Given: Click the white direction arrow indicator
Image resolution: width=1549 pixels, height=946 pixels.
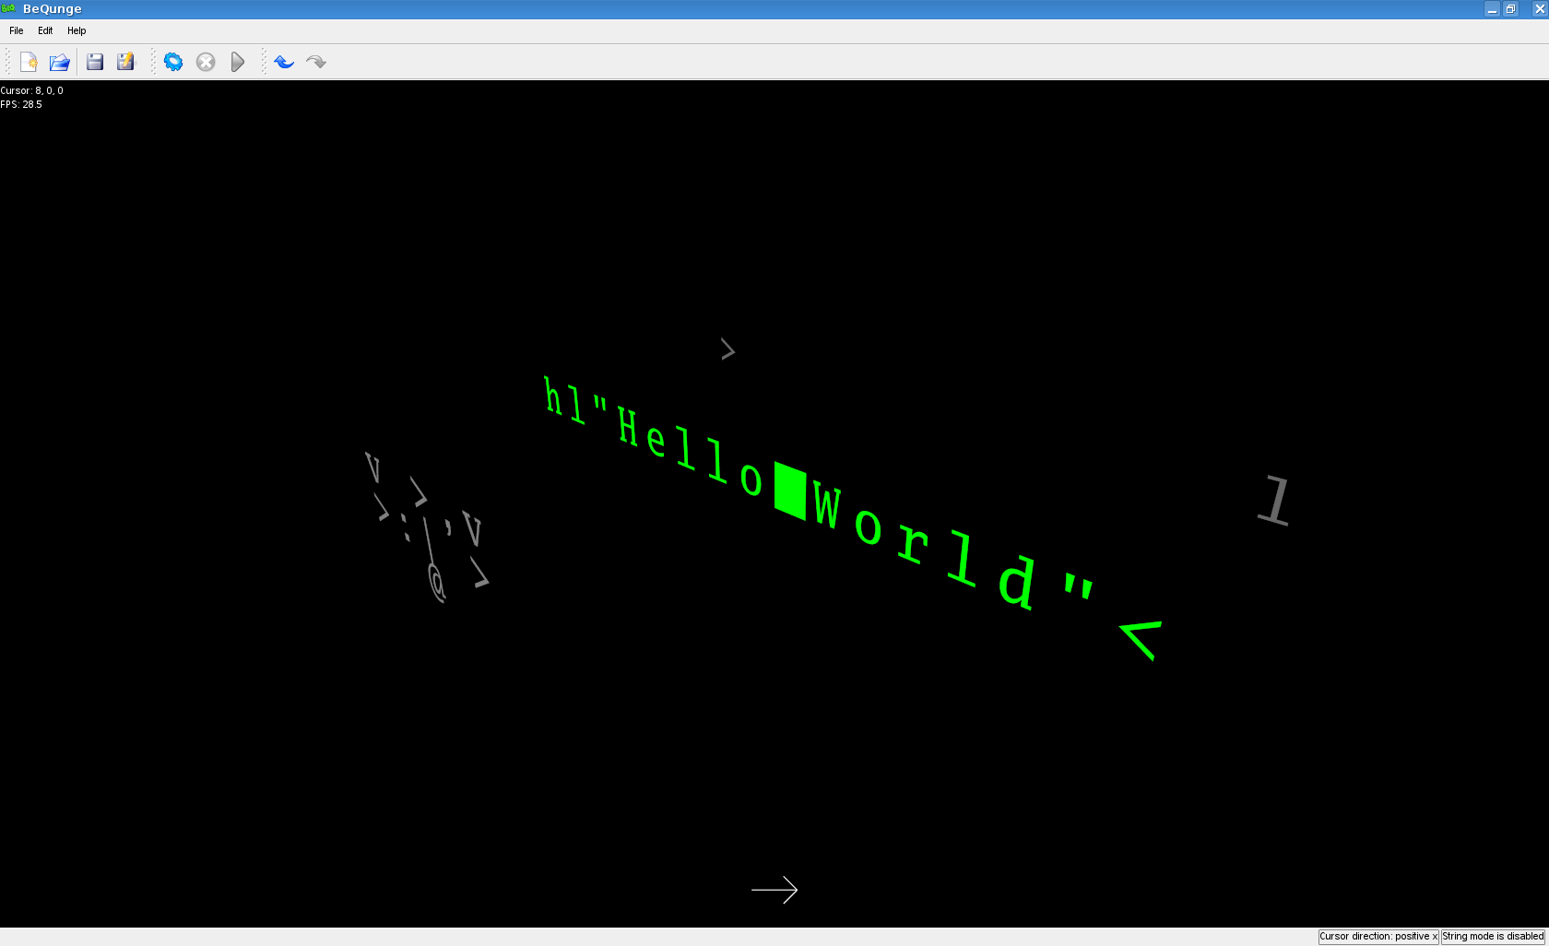Looking at the screenshot, I should pyautogui.click(x=774, y=890).
